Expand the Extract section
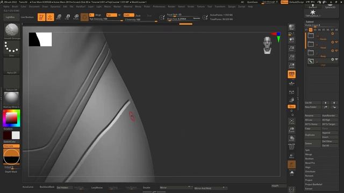This screenshot has height=193, width=344. (309, 189)
